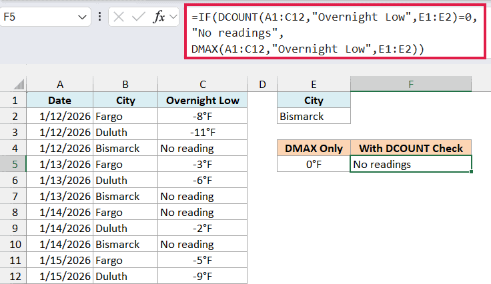This screenshot has height=284, width=491.
Task: Click the With DCOUNT Check header cell
Action: point(411,148)
